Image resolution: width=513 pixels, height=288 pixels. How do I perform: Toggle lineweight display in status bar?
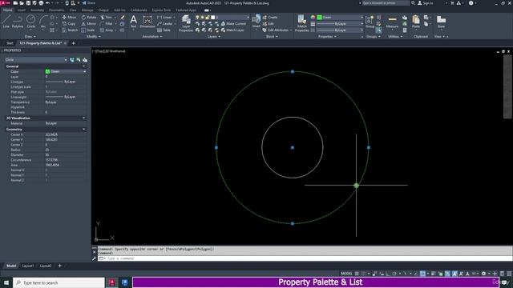point(433,274)
